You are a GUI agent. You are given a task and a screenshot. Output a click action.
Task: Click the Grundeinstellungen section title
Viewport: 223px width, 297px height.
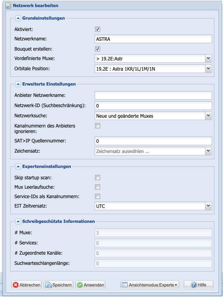(x=43, y=18)
